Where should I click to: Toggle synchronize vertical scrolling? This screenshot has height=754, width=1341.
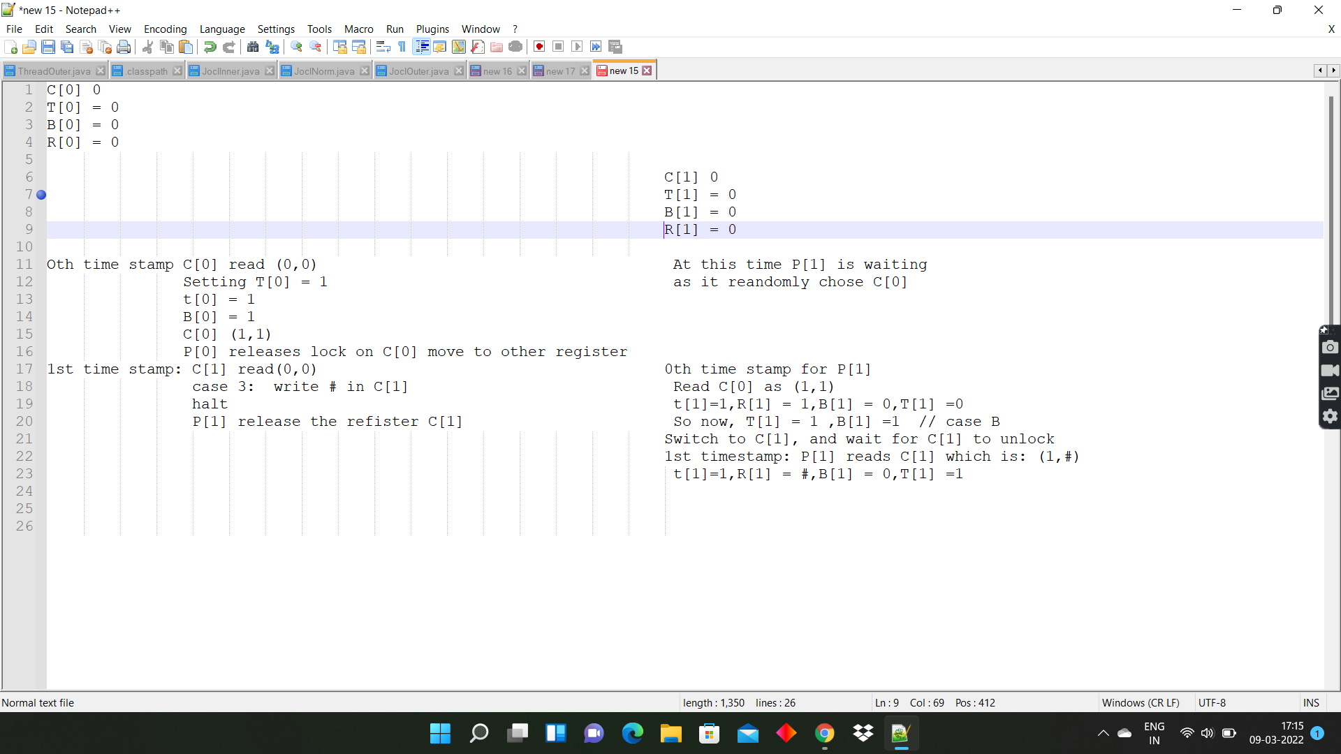pos(340,47)
